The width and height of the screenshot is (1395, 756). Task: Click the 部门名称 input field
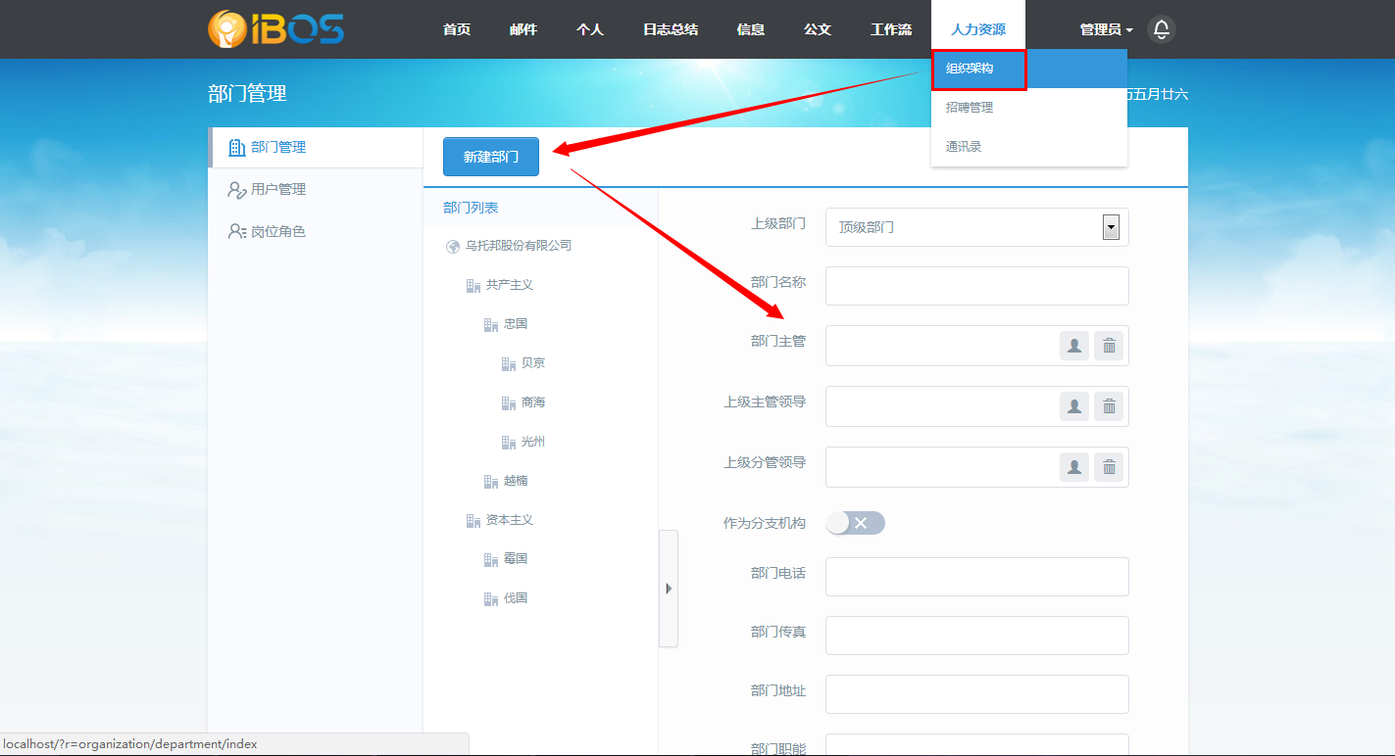(x=977, y=286)
